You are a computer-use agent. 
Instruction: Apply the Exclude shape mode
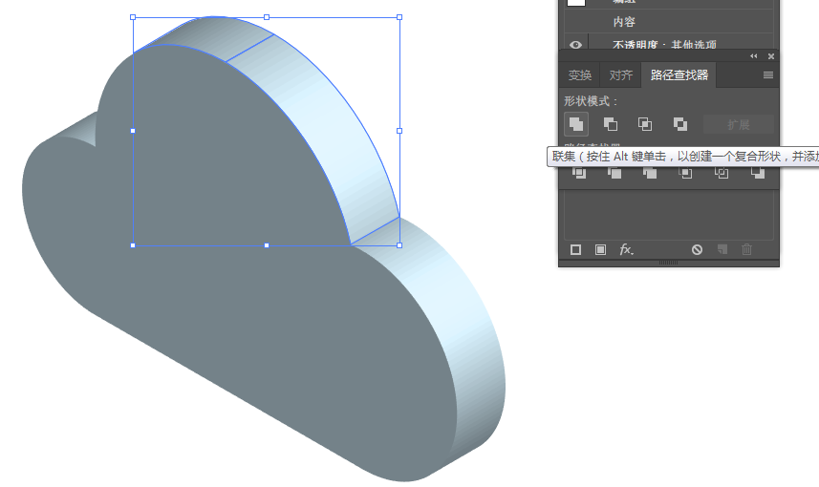pos(680,124)
